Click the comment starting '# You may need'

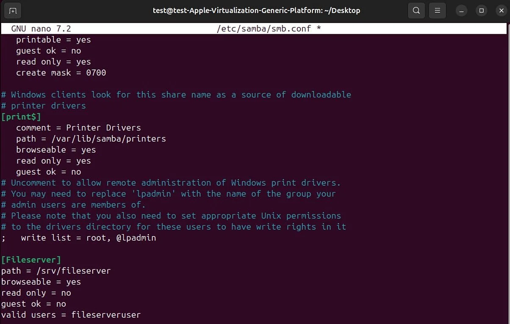coord(169,194)
